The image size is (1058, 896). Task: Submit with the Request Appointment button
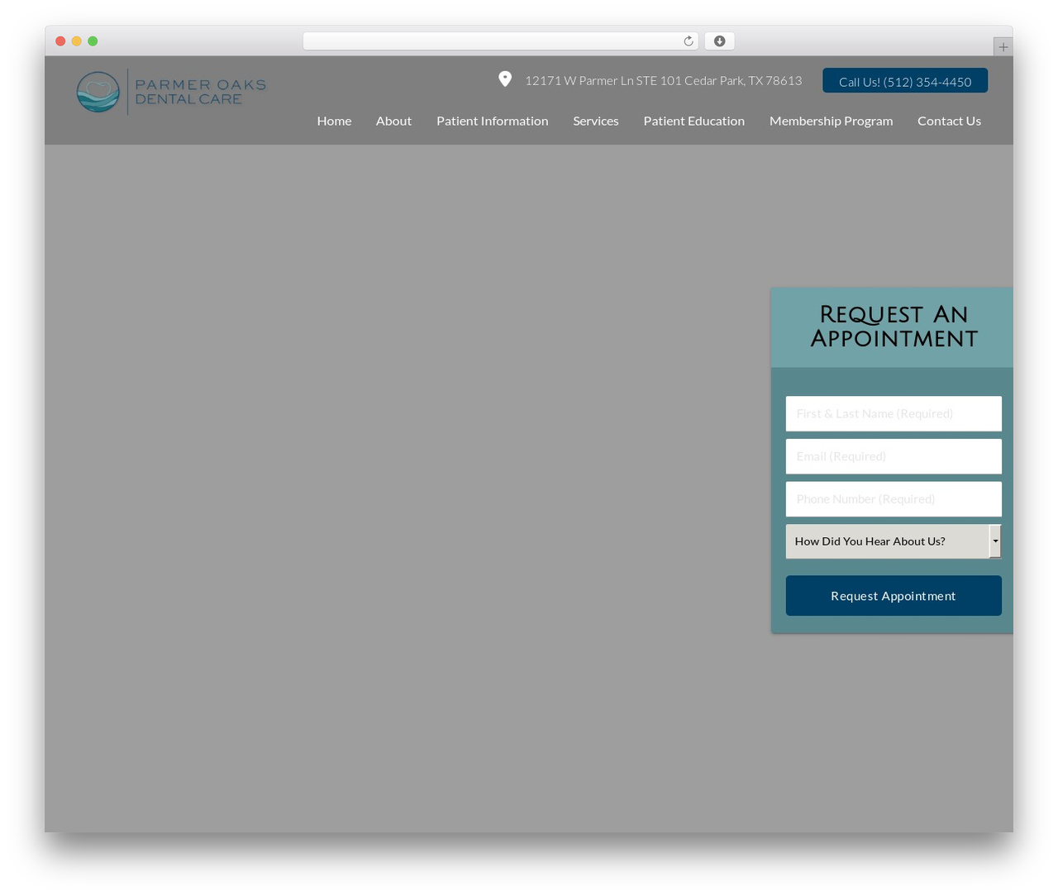(x=894, y=596)
